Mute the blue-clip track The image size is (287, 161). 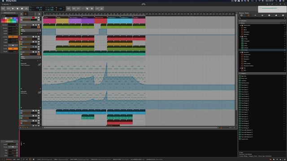pos(39,111)
